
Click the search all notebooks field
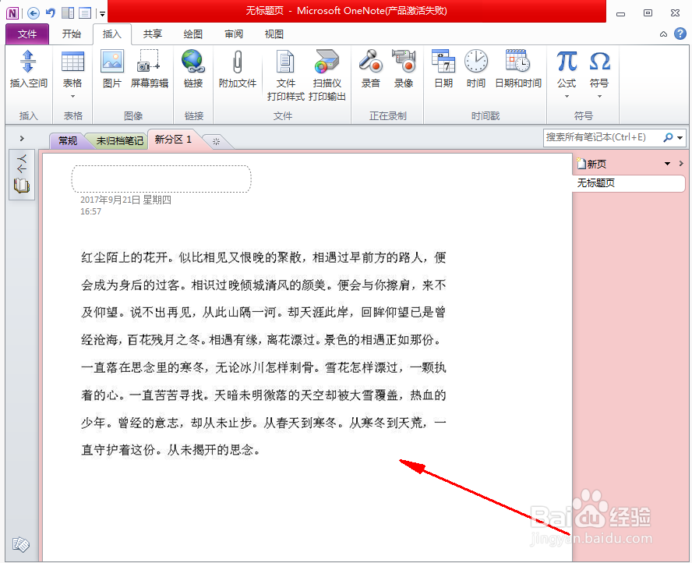point(603,137)
